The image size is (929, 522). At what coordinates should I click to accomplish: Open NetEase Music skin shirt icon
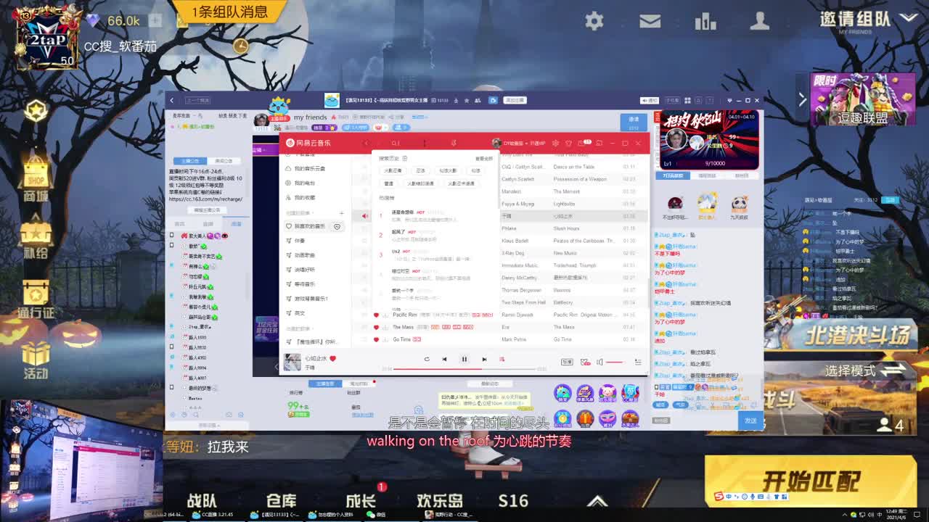(x=568, y=143)
